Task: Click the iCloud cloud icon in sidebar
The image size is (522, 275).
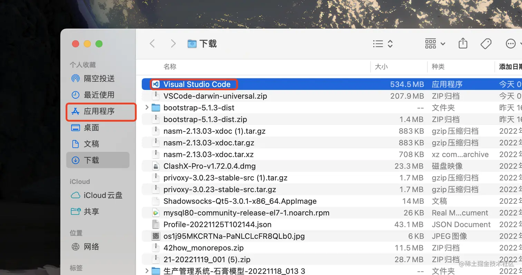Action: tap(75, 195)
